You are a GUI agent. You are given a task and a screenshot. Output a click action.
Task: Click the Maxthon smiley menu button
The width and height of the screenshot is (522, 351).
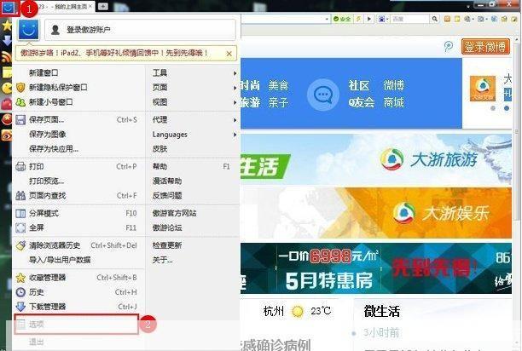pos(9,8)
